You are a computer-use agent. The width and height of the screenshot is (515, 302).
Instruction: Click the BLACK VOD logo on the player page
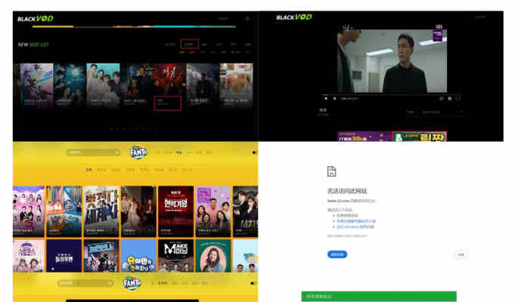(294, 17)
